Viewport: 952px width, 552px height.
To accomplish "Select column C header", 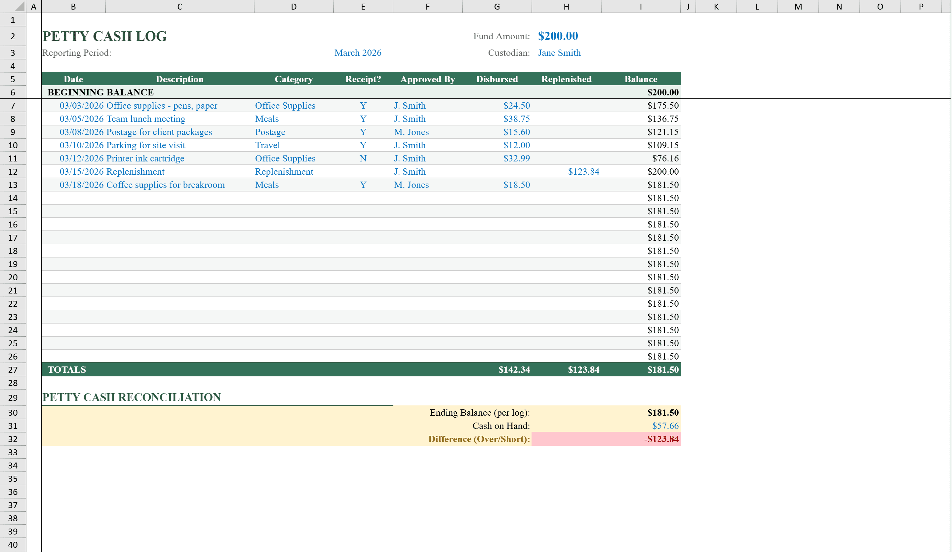I will pyautogui.click(x=180, y=6).
